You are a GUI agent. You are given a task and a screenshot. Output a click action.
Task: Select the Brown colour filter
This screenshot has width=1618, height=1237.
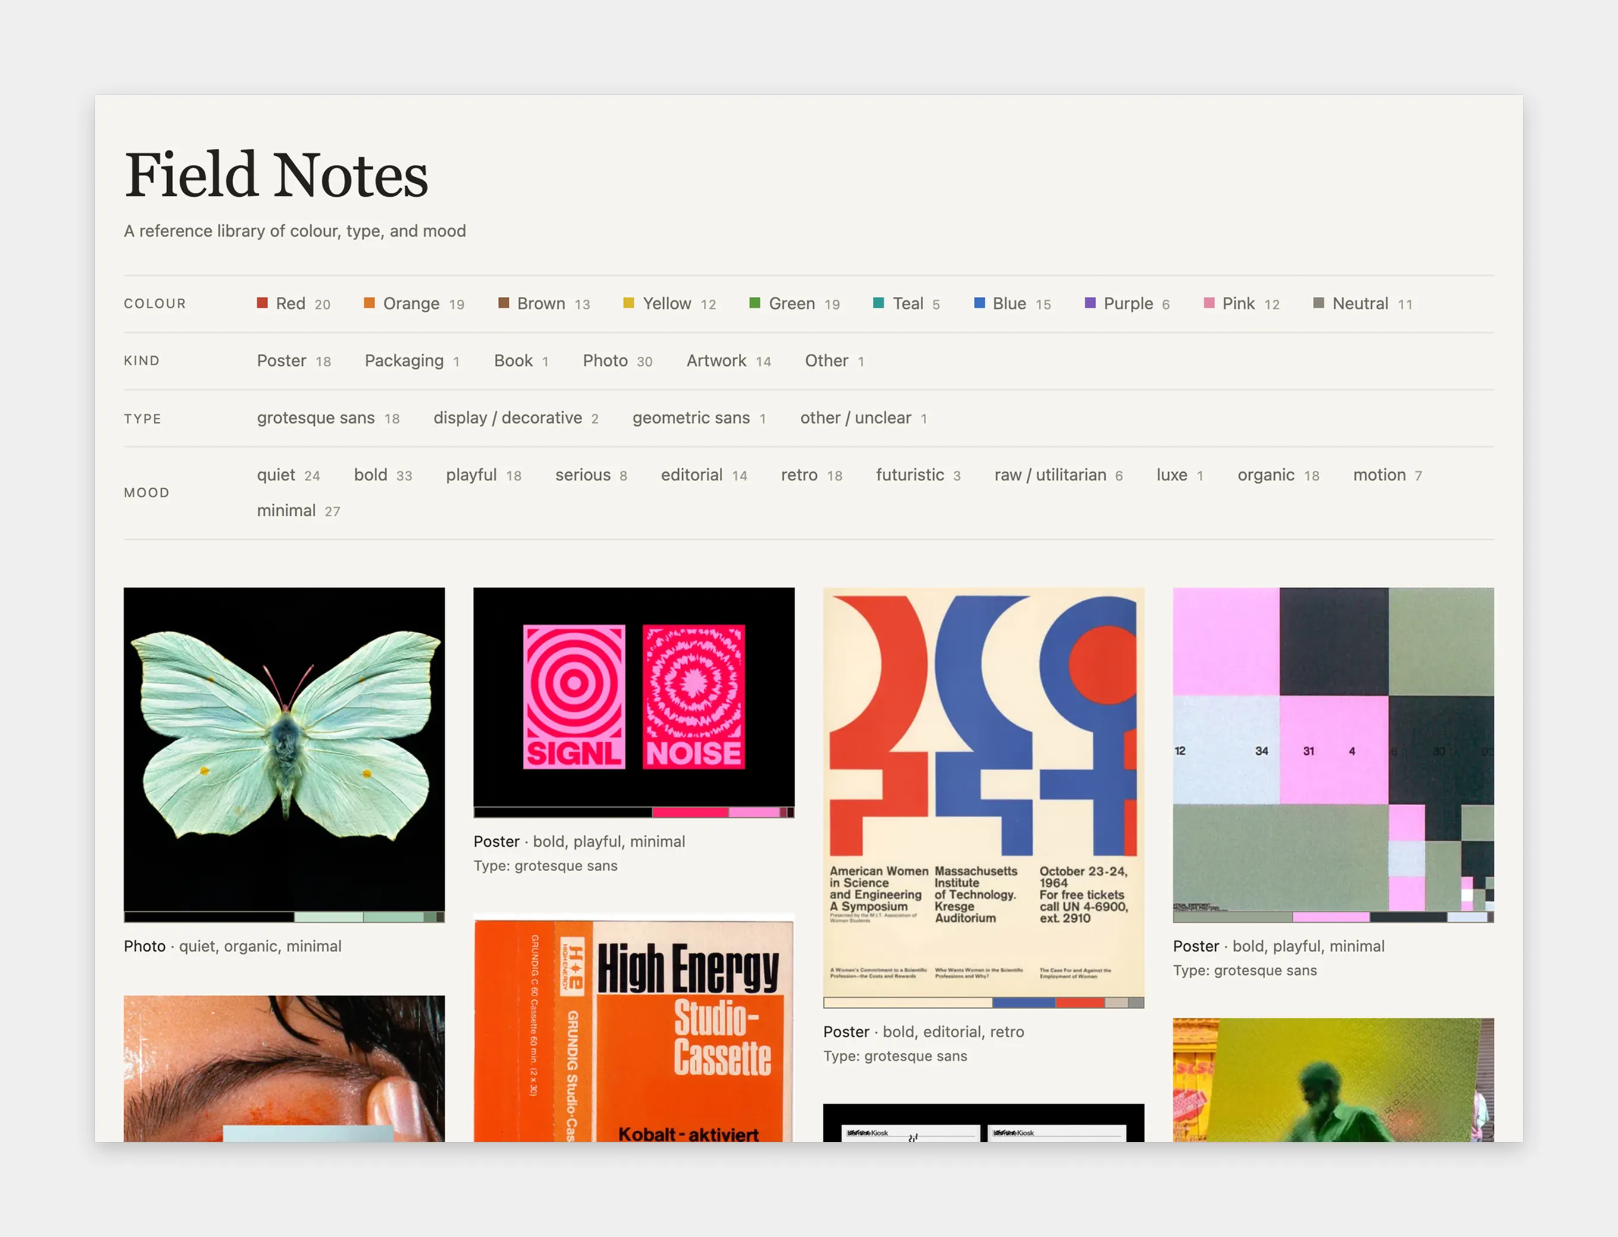(x=544, y=303)
